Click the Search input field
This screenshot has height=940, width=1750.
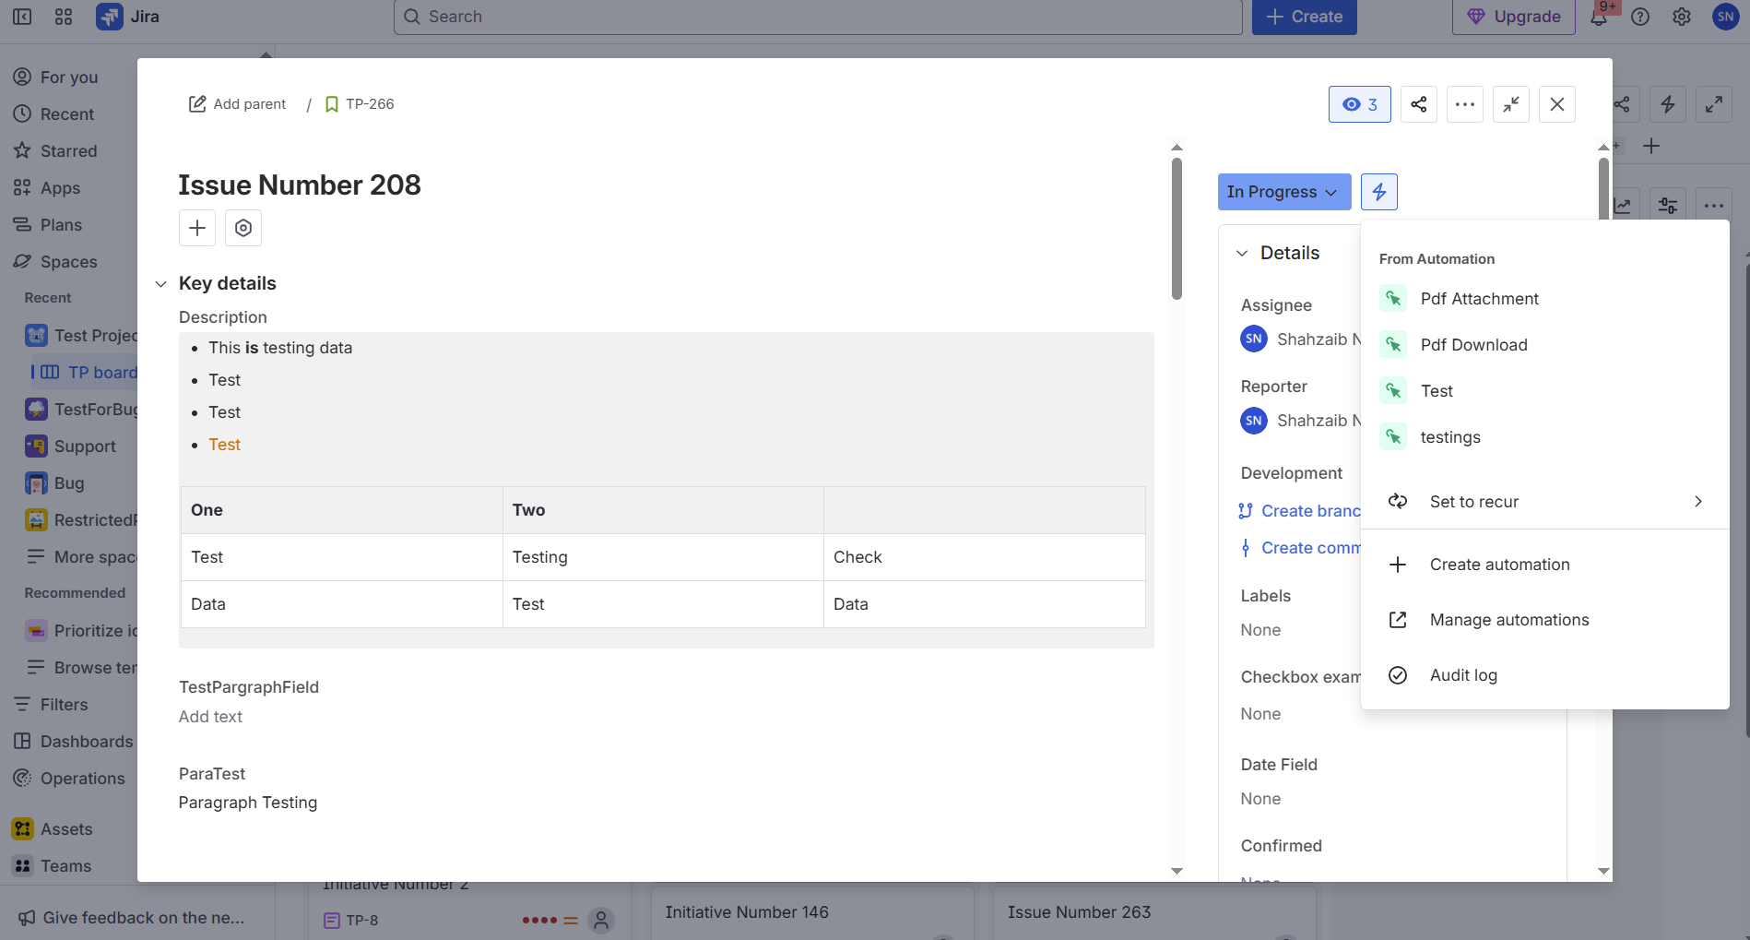coord(817,17)
